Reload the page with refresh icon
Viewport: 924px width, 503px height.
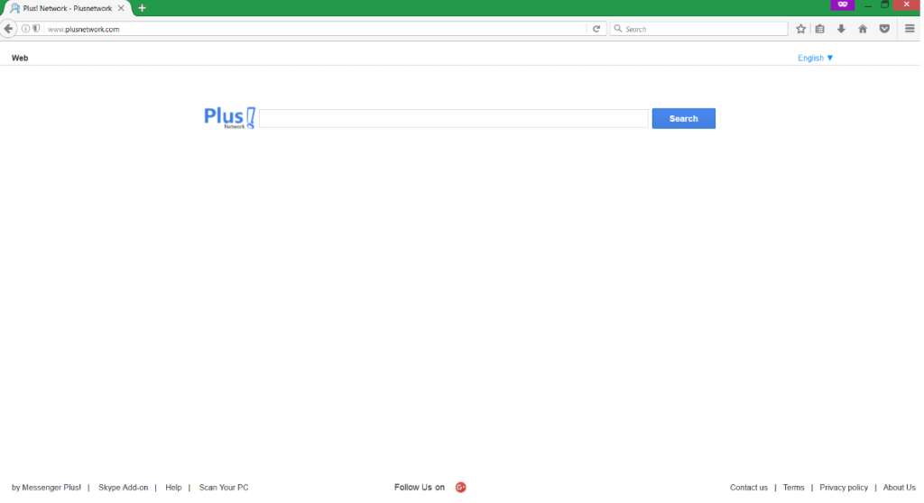[x=596, y=29]
